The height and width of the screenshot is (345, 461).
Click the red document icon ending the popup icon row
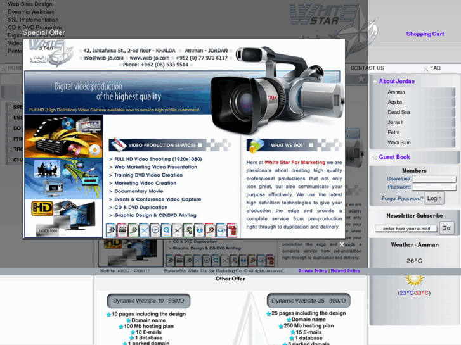pos(232,230)
